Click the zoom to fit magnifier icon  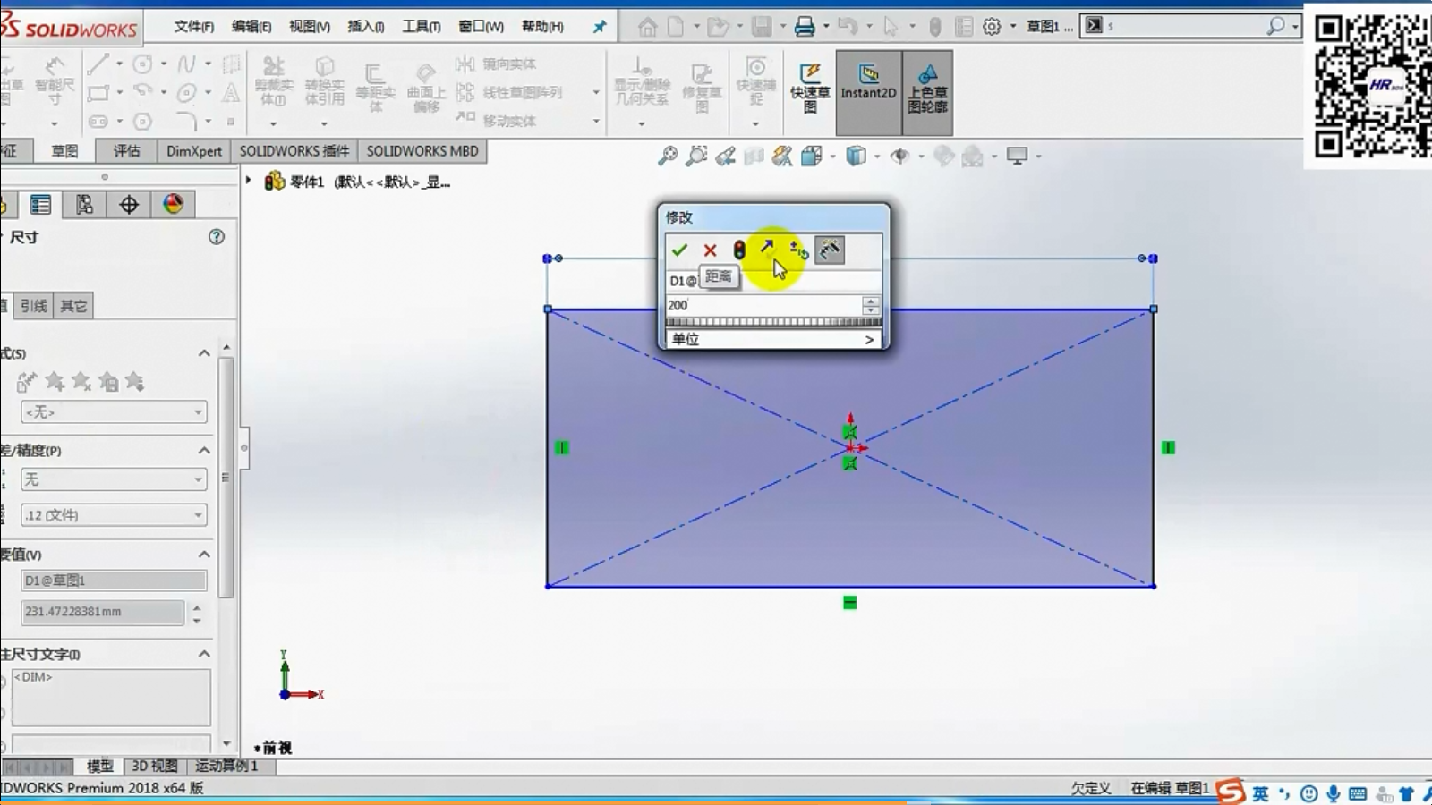tap(668, 157)
